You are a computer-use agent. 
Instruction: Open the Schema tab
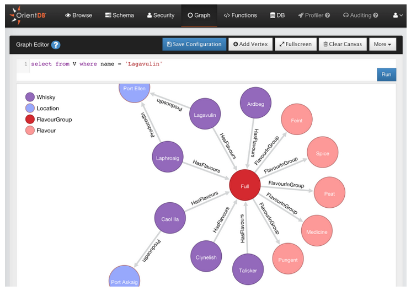click(x=120, y=15)
